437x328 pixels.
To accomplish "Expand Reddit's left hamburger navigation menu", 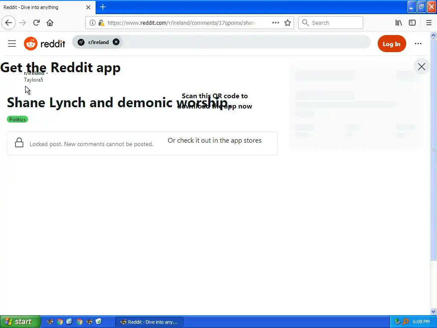I will [12, 44].
